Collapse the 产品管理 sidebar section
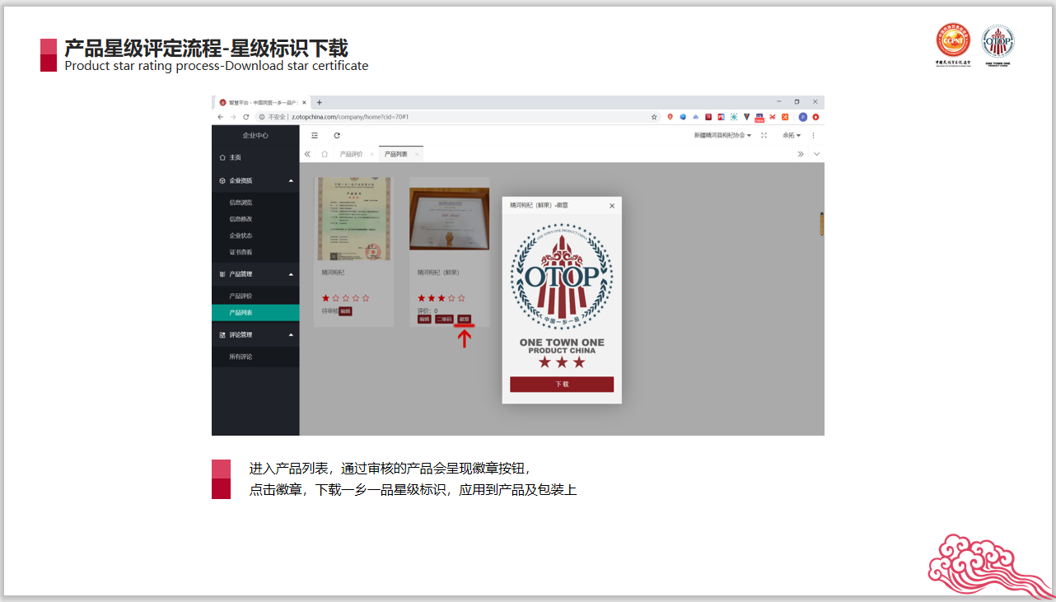 [255, 274]
